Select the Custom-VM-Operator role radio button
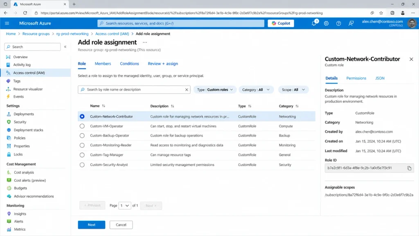 click(82, 126)
